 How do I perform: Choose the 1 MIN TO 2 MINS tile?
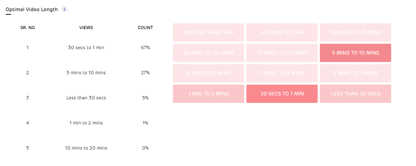coord(209,94)
